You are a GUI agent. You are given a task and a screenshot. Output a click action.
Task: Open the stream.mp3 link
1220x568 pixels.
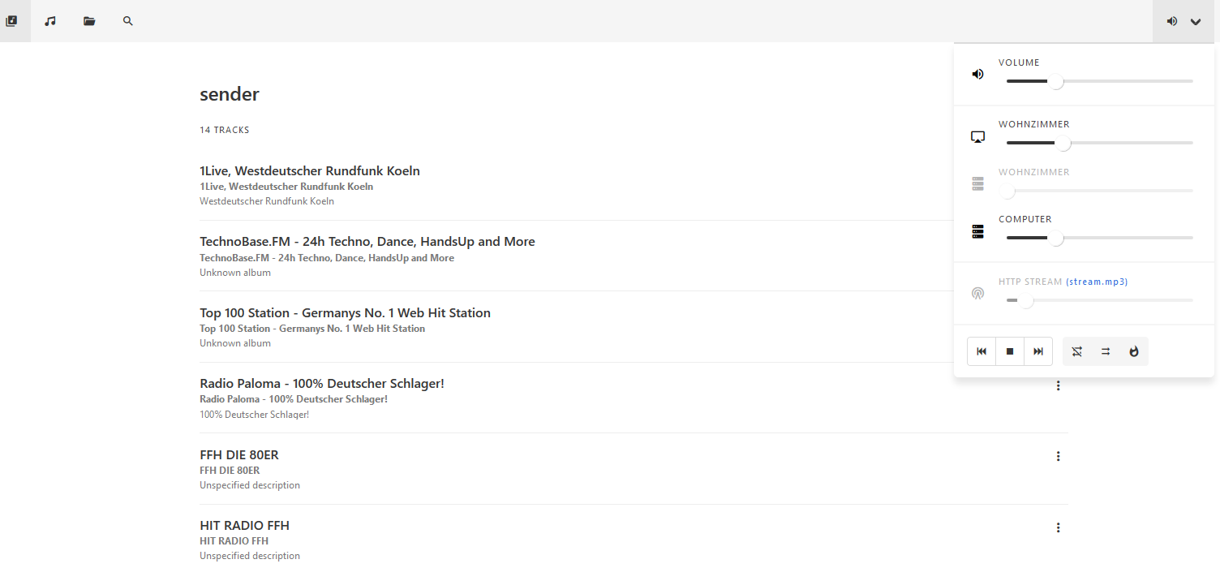(1097, 282)
